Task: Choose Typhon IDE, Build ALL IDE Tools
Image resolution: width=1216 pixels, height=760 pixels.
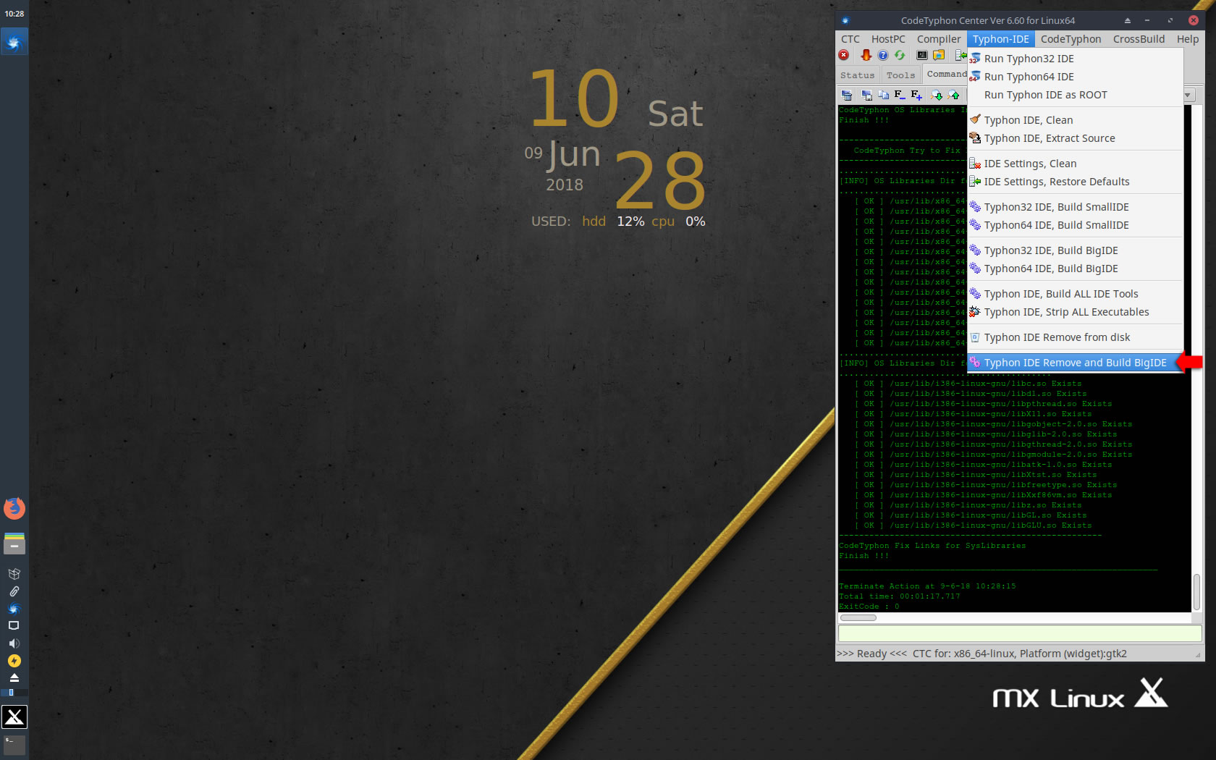Action: 1075,294
